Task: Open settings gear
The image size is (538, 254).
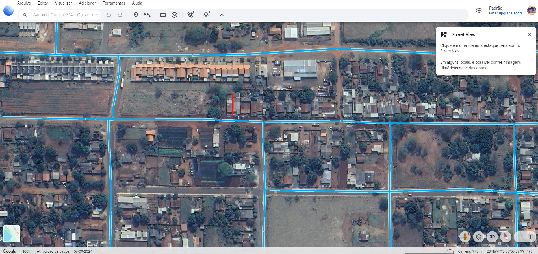Action: (479, 10)
